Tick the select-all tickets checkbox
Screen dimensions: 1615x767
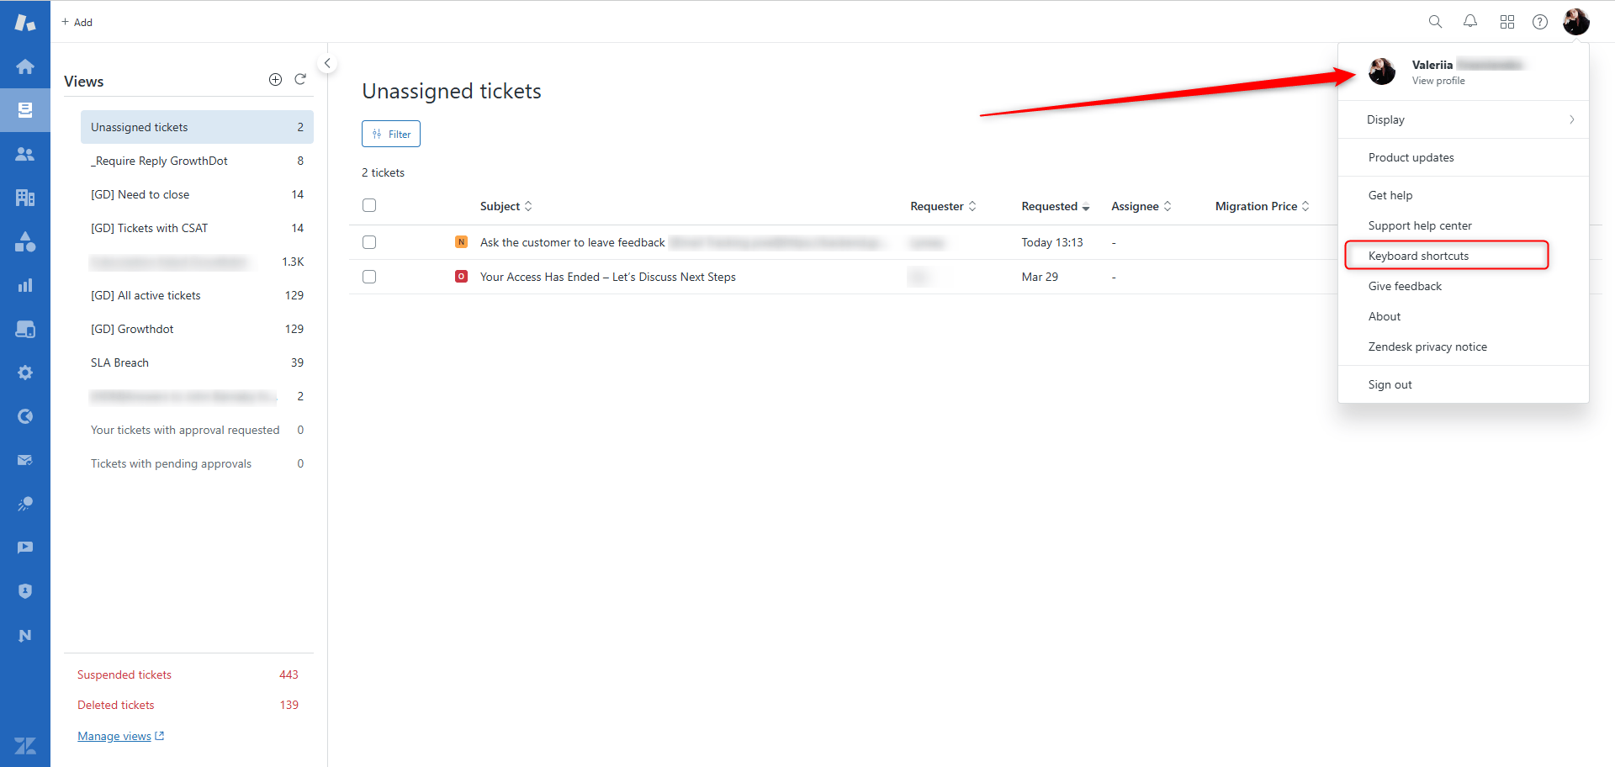click(x=369, y=205)
